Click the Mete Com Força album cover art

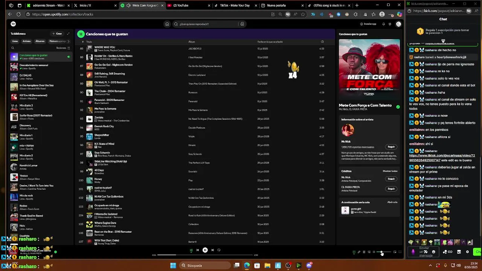tap(369, 70)
